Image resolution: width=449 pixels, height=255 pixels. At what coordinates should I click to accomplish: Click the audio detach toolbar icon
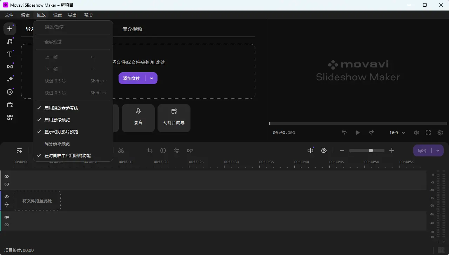(x=310, y=150)
